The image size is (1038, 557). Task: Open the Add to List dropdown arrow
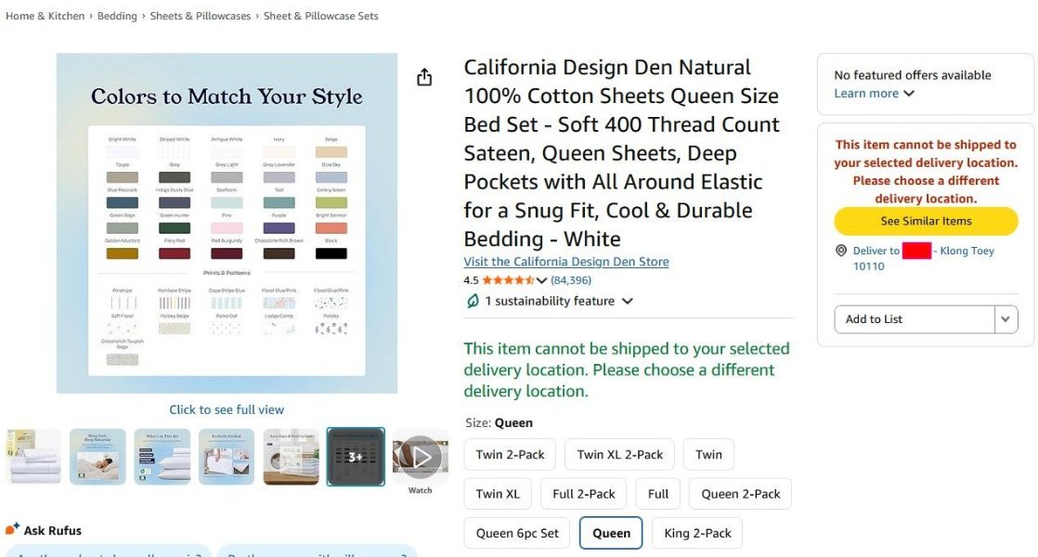pos(1006,319)
